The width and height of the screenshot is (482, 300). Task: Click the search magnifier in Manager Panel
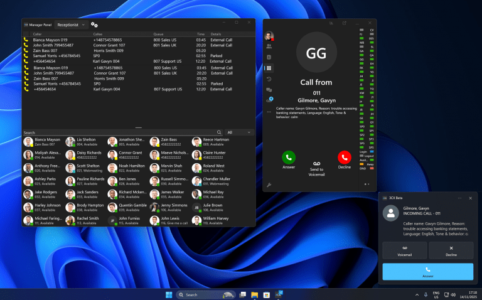point(219,132)
